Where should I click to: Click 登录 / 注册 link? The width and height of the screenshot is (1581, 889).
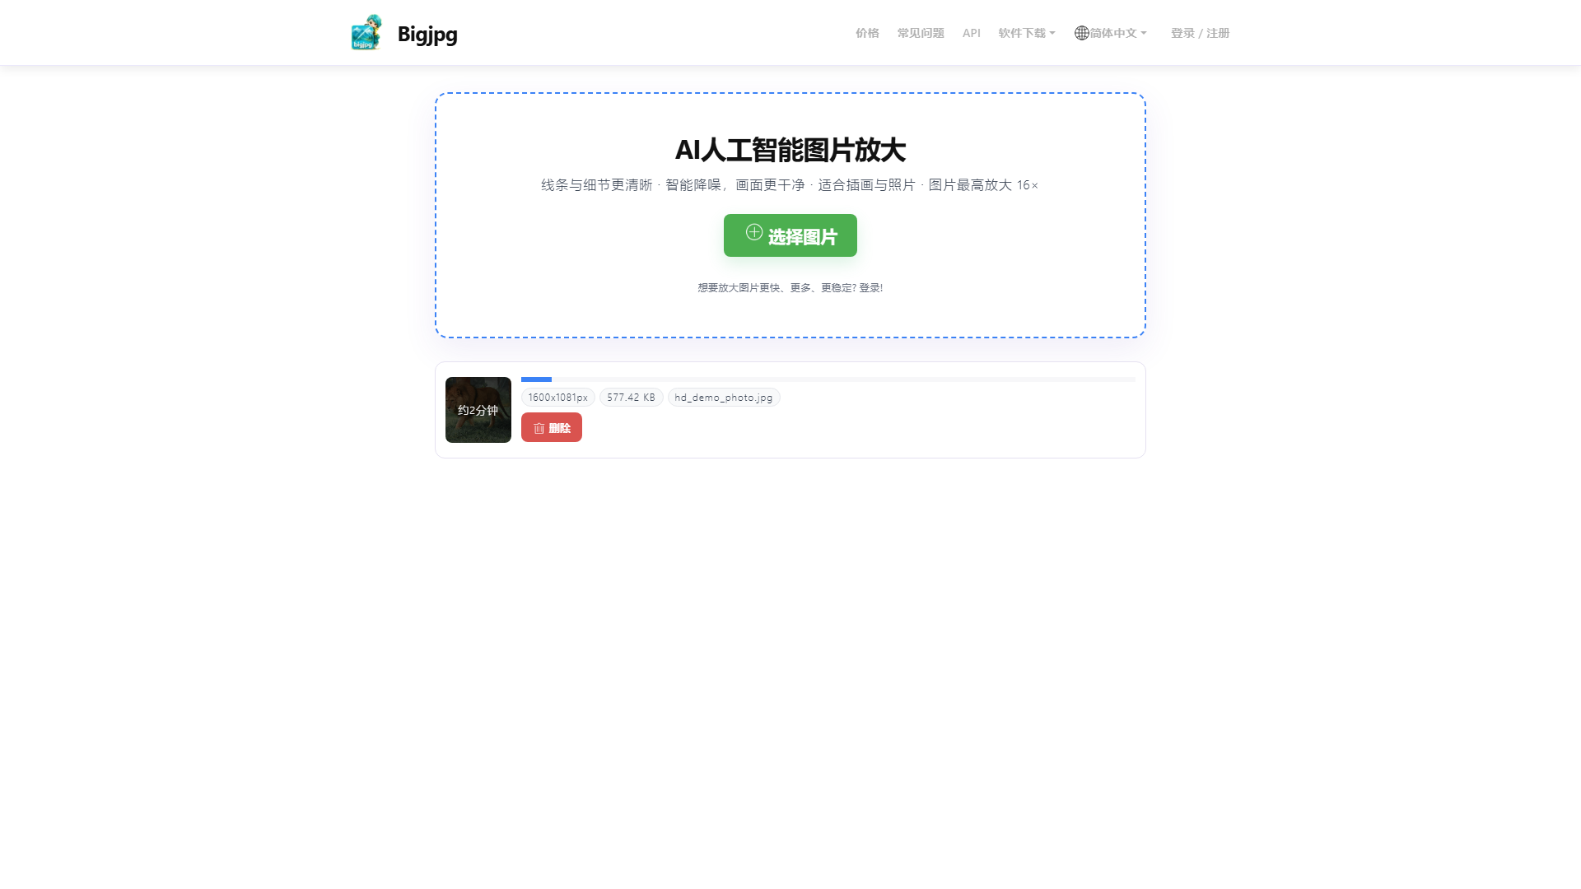[x=1201, y=33]
